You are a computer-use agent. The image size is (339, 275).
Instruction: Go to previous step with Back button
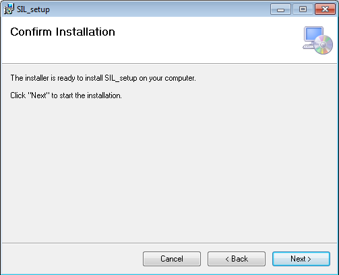(x=237, y=259)
